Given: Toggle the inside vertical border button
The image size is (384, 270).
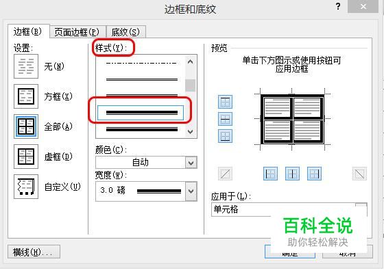Looking at the screenshot, I should point(292,174).
